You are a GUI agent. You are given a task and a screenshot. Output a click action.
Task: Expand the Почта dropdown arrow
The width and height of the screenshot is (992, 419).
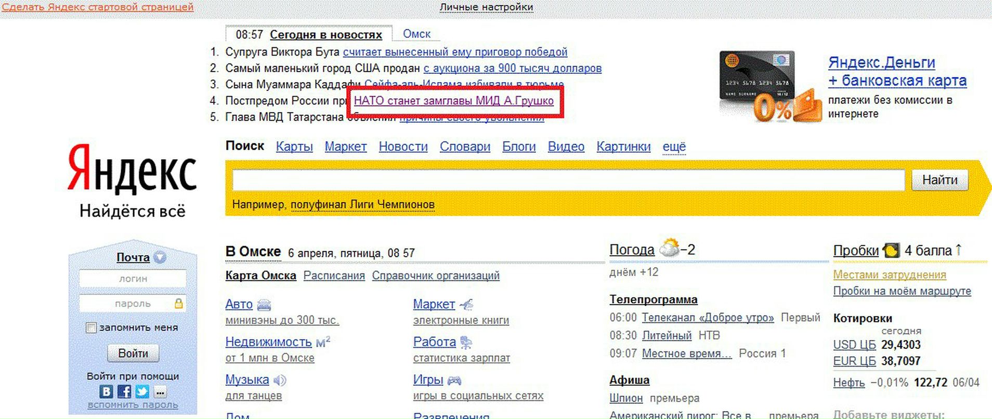[160, 257]
